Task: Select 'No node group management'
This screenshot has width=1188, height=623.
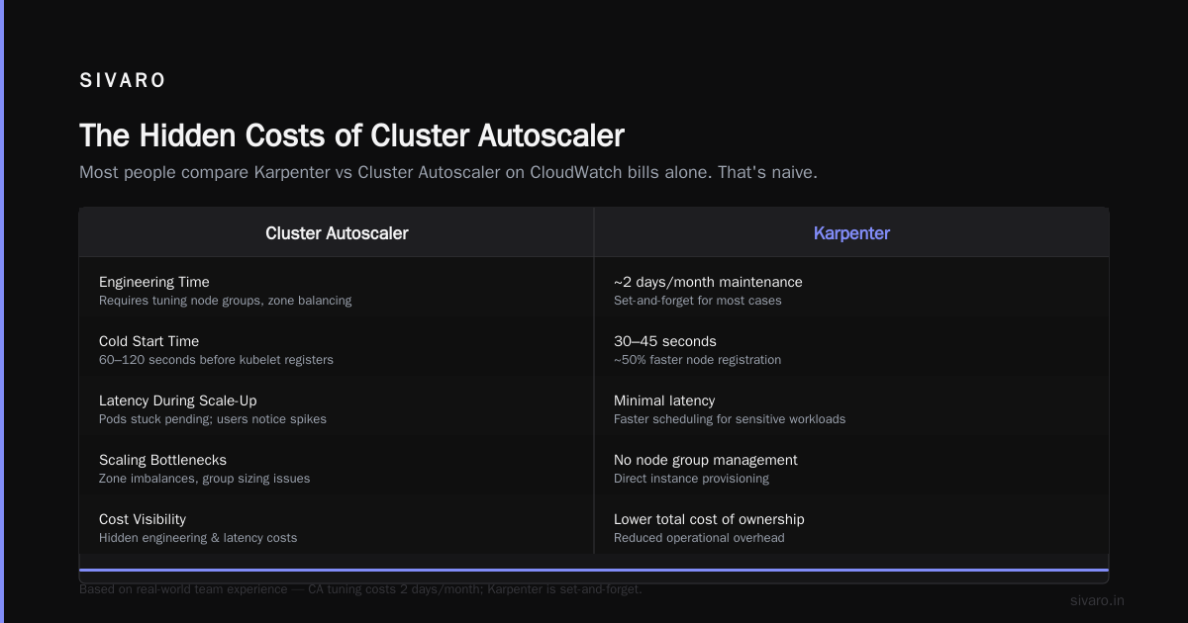Action: coord(706,460)
